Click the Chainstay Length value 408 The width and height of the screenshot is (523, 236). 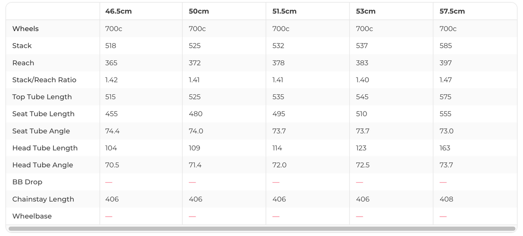click(446, 199)
